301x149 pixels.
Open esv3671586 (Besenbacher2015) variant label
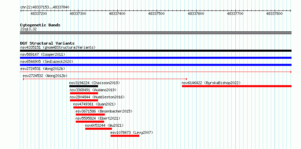104,111
